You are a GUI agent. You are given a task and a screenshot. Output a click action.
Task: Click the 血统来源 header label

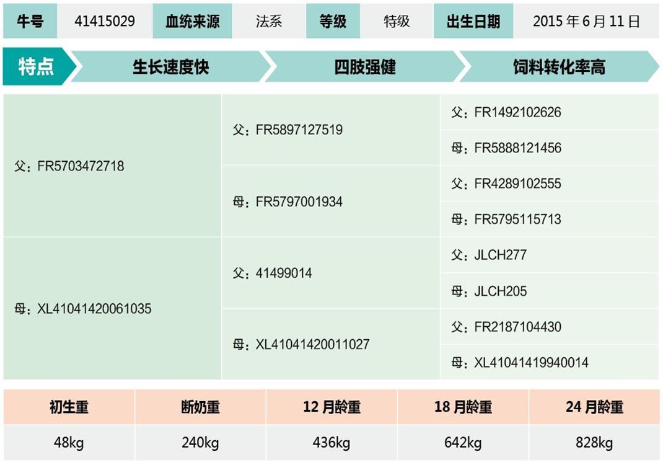192,21
